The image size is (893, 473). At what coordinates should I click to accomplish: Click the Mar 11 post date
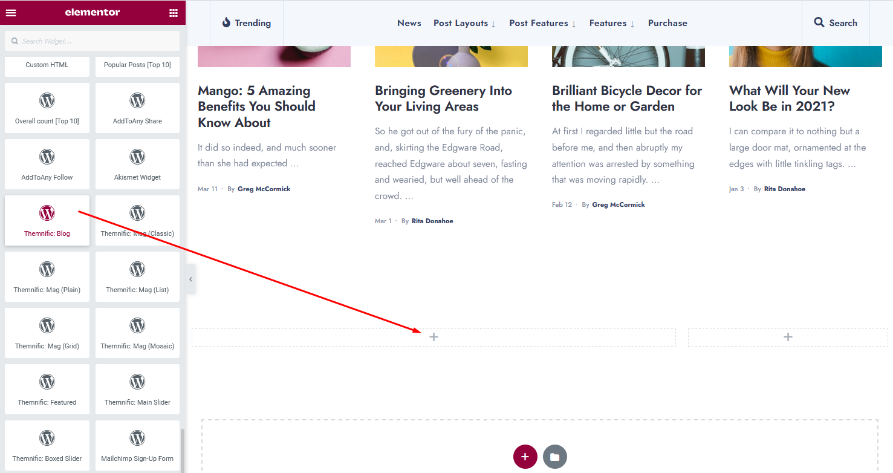[x=207, y=189]
